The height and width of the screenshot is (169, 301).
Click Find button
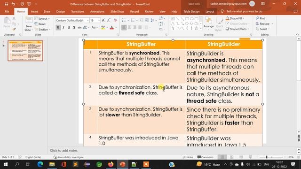tap(261, 18)
